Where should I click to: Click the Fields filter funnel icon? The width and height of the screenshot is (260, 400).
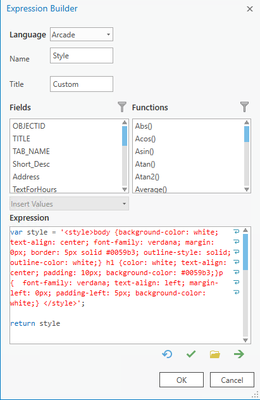(122, 107)
